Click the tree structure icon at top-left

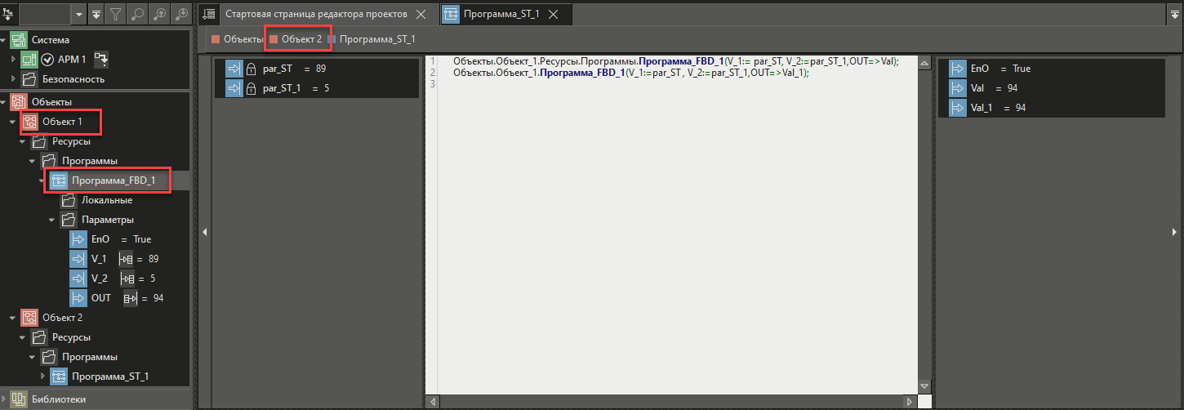click(x=8, y=14)
